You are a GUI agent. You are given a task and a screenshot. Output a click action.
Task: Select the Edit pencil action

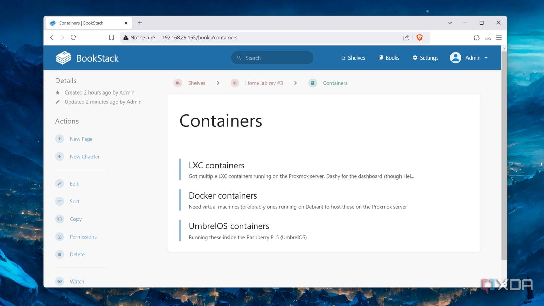tap(60, 183)
